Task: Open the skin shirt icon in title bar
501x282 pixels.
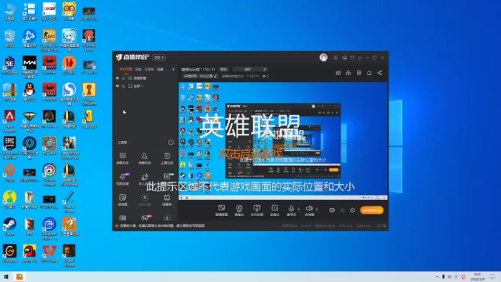Action: click(x=352, y=58)
